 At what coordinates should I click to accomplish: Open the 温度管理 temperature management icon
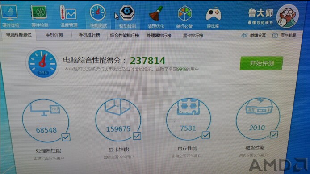coord(69,16)
